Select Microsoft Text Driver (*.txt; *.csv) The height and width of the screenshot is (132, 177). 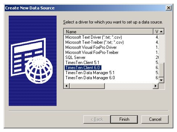pyautogui.click(x=94, y=37)
